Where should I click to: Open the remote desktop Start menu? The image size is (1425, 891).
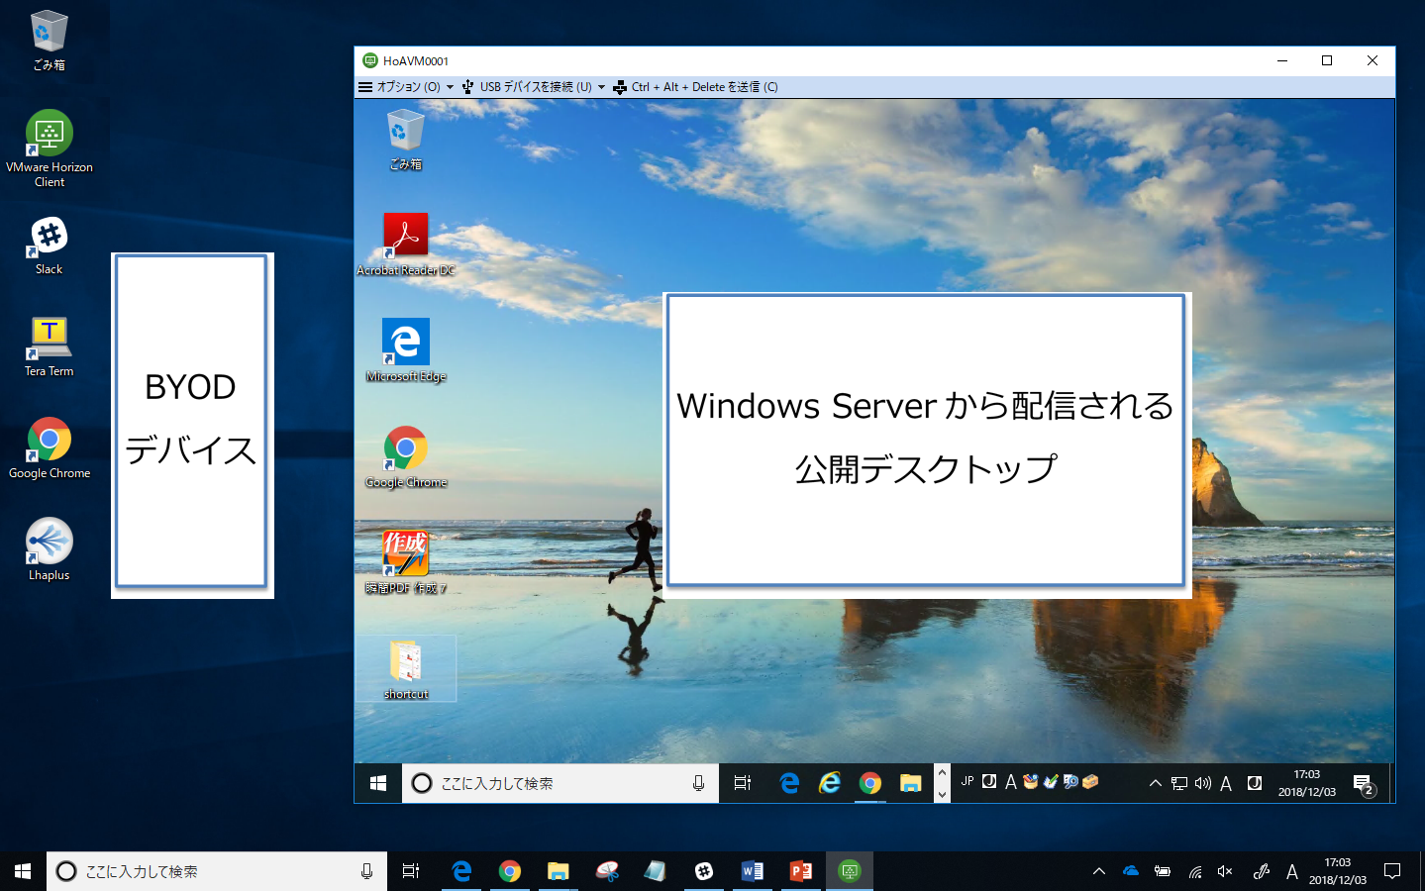[377, 783]
